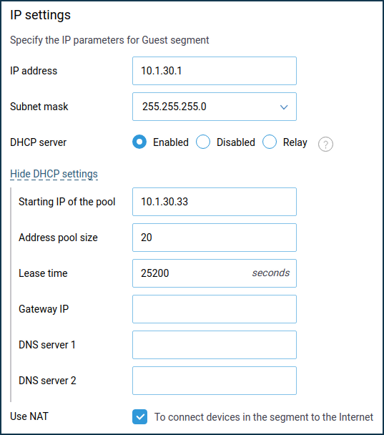Select the Disabled DHCP server radio button
This screenshot has width=384, height=435.
[x=203, y=142]
